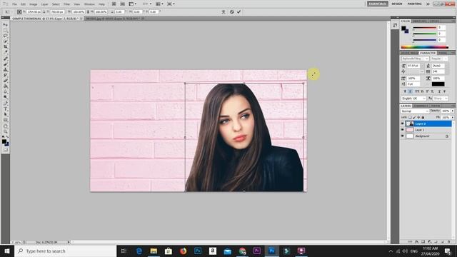457x257 pixels.
Task: Select the Layer 1 thumbnail
Action: click(410, 130)
